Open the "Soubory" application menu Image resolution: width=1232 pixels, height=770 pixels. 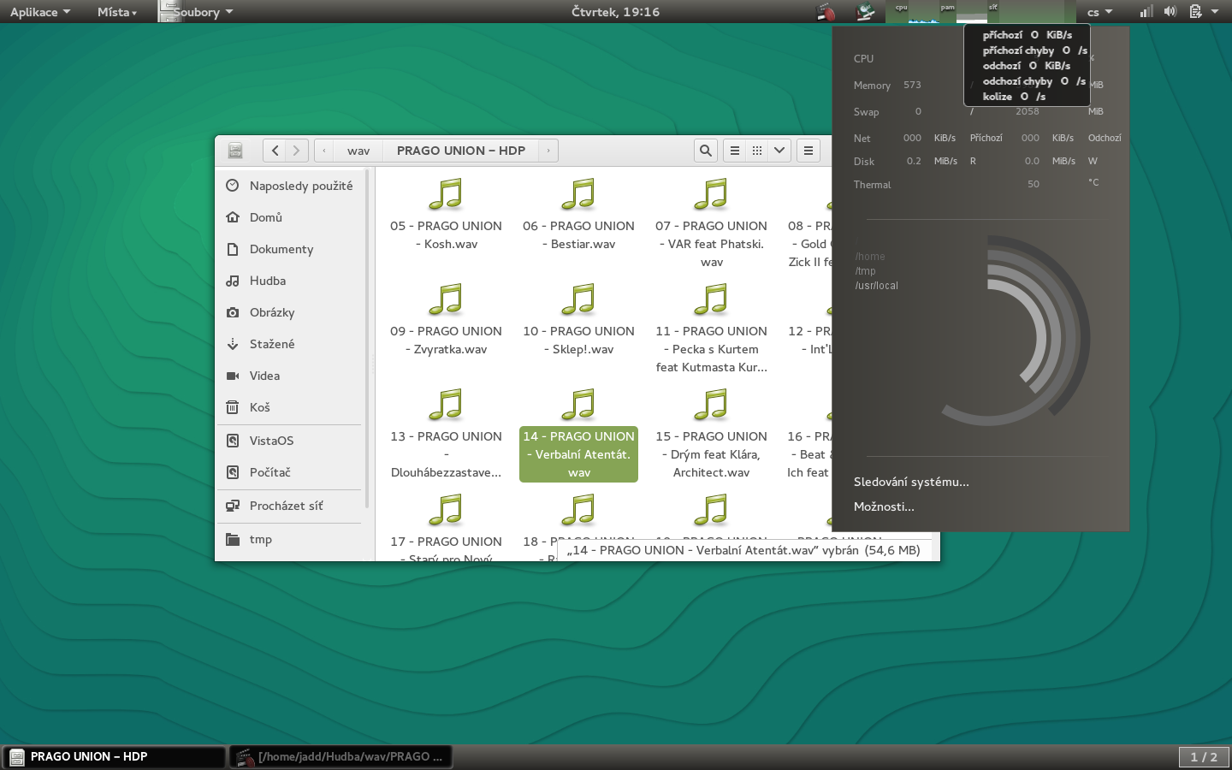[x=197, y=12]
